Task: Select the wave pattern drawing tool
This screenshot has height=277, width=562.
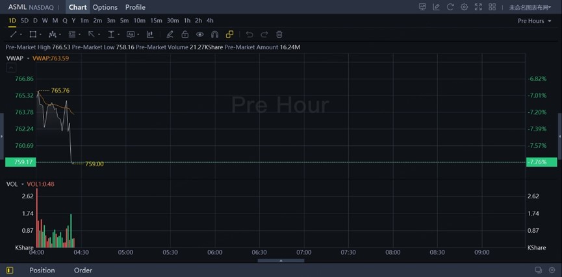Action: click(53, 34)
